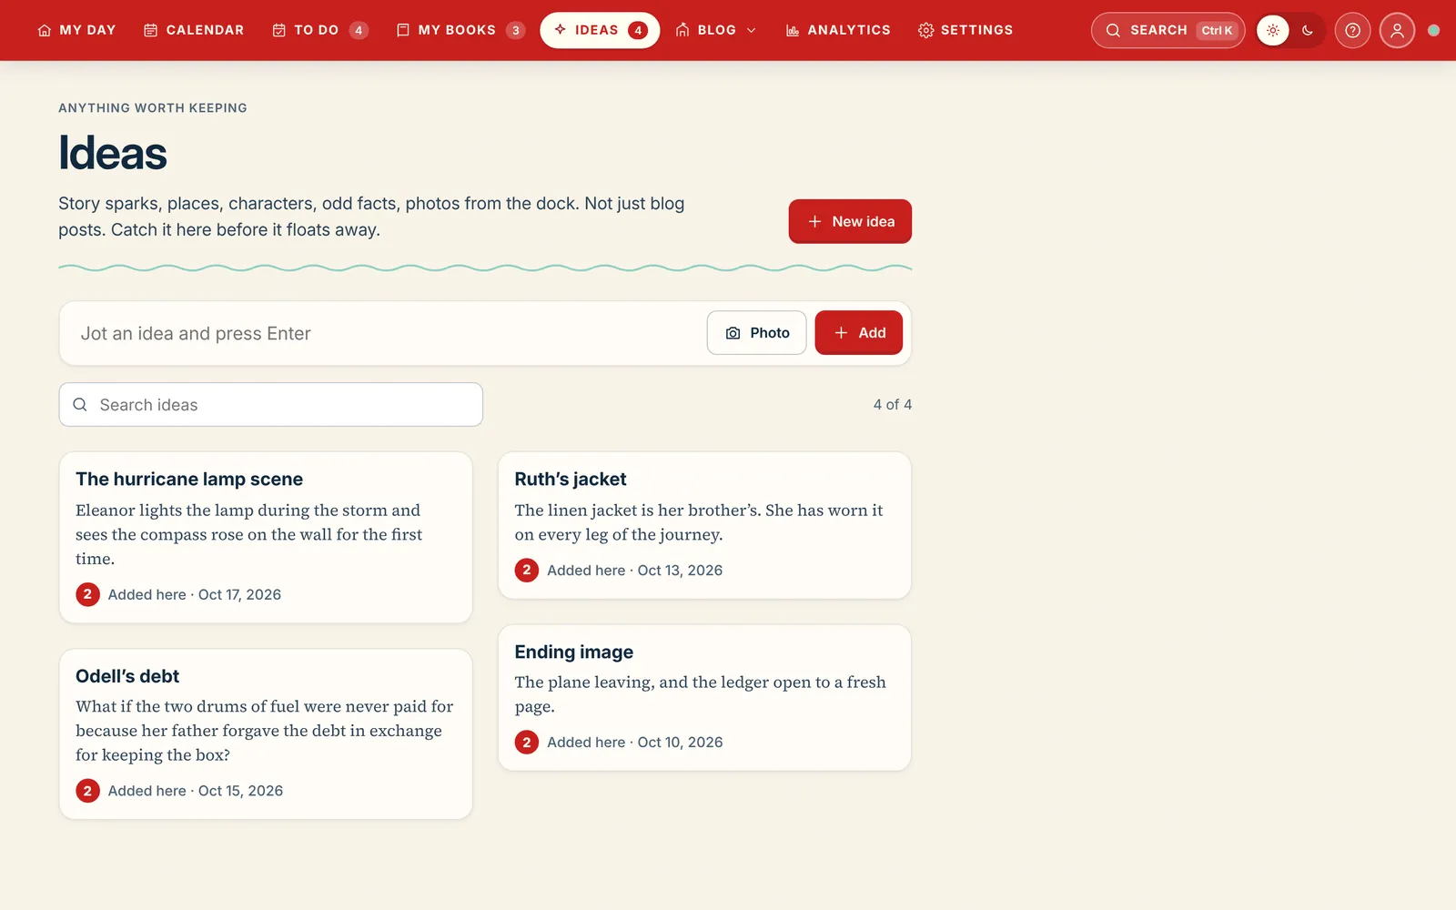Viewport: 1456px width, 910px height.
Task: Open the My Books tab
Action: (460, 30)
